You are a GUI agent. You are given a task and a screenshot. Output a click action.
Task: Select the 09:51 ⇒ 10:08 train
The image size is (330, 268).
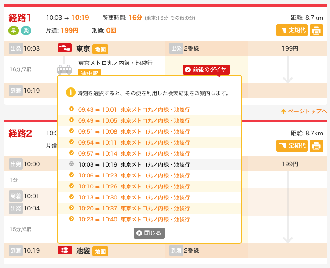point(134,131)
